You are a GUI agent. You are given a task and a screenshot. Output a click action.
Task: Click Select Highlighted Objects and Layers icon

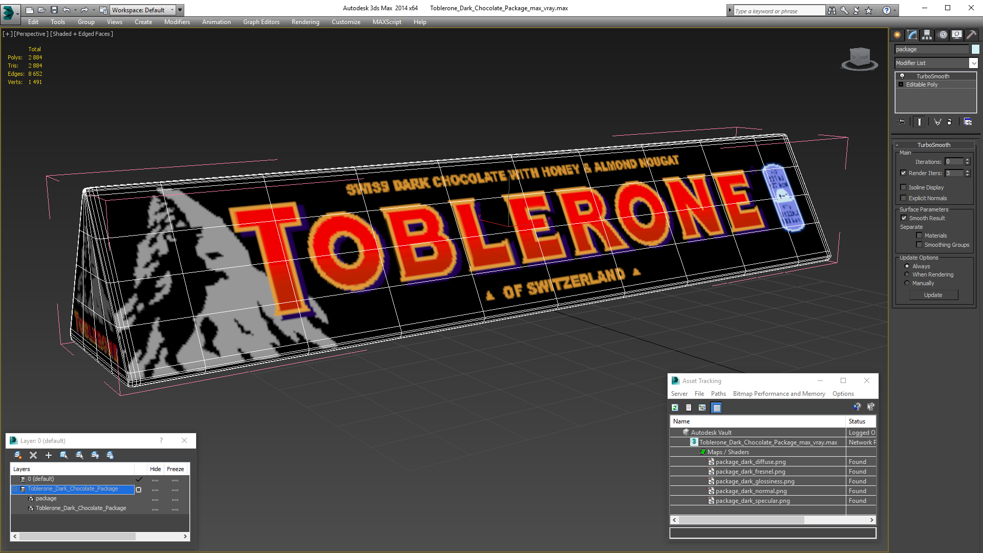coord(64,455)
